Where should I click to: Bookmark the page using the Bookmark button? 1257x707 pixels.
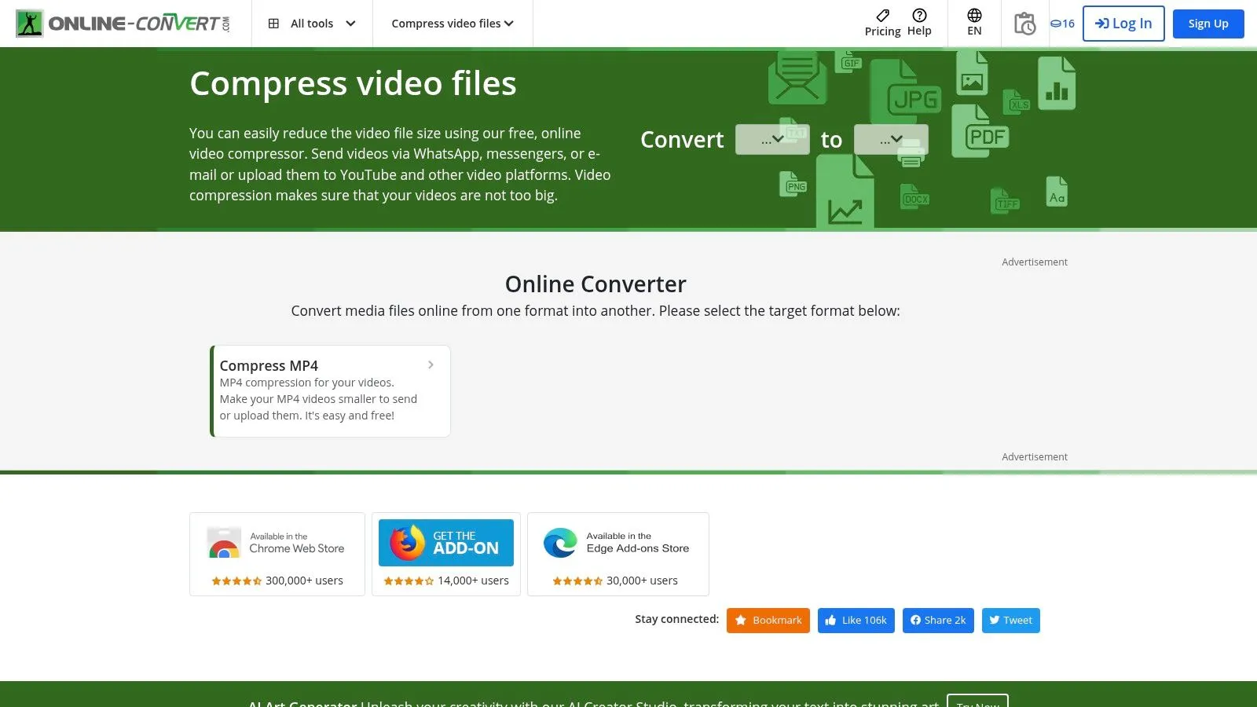coord(768,620)
